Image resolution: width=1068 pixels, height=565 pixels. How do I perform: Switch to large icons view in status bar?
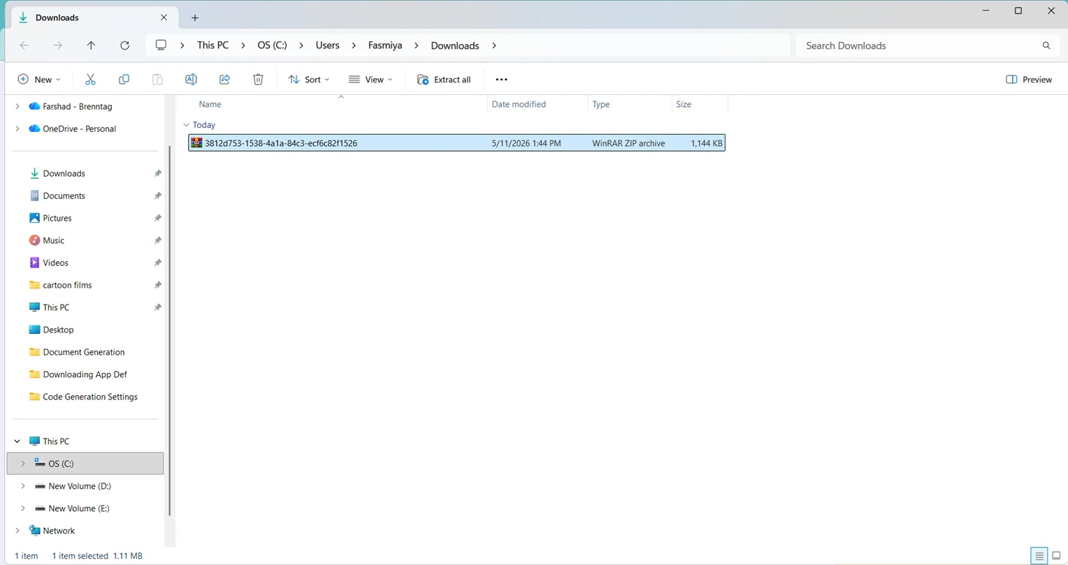click(1056, 556)
